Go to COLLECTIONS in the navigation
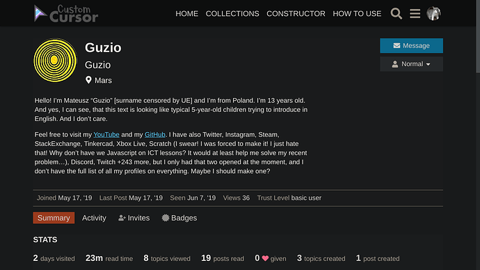 [232, 14]
